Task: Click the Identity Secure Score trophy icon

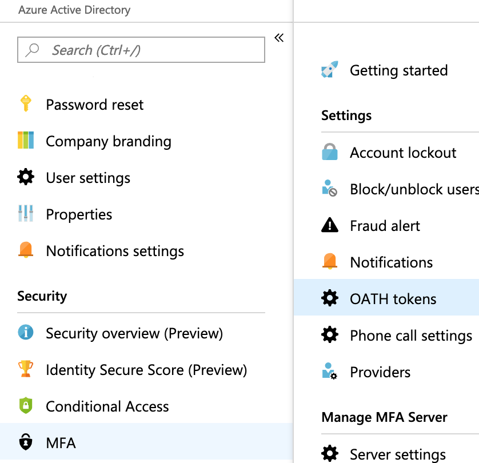Action: 26,369
